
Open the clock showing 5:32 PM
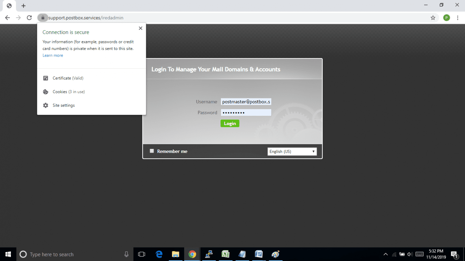pos(436,254)
